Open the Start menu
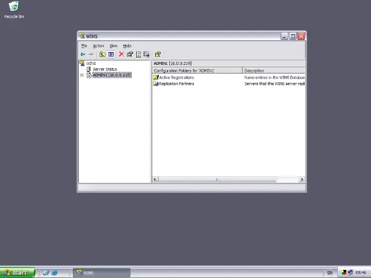 click(x=17, y=273)
